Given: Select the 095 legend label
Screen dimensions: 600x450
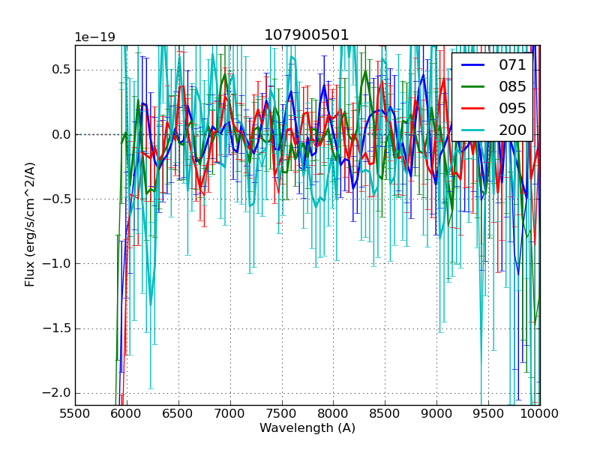Looking at the screenshot, I should [x=512, y=108].
